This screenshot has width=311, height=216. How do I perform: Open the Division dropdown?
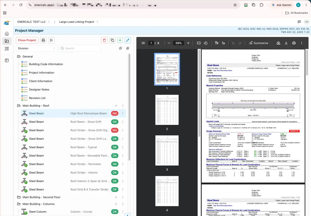point(36,48)
